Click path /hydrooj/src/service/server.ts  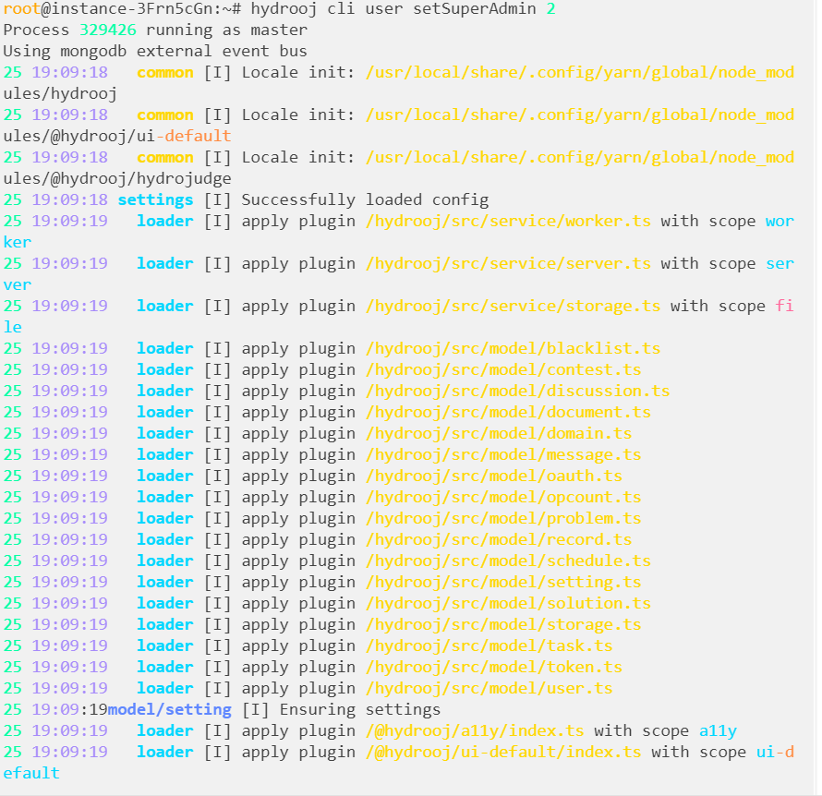coord(508,263)
